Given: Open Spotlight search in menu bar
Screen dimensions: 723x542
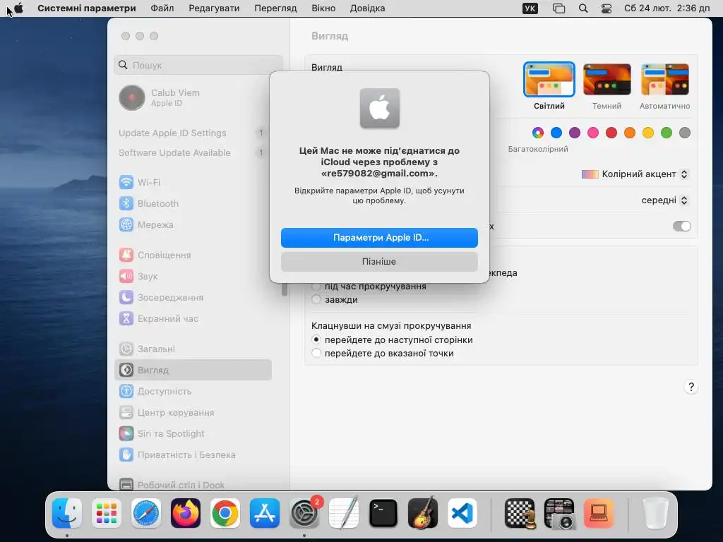Looking at the screenshot, I should (583, 8).
